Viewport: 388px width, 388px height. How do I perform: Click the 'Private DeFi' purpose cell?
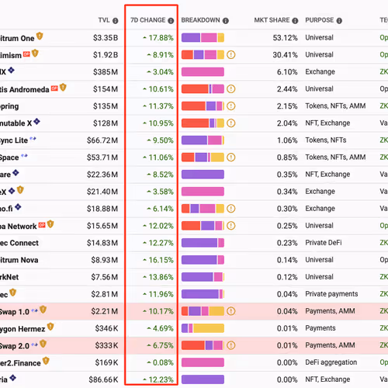(x=324, y=243)
